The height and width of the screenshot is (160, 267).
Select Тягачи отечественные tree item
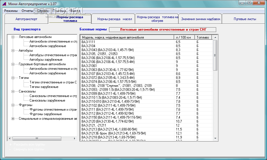point(53,82)
